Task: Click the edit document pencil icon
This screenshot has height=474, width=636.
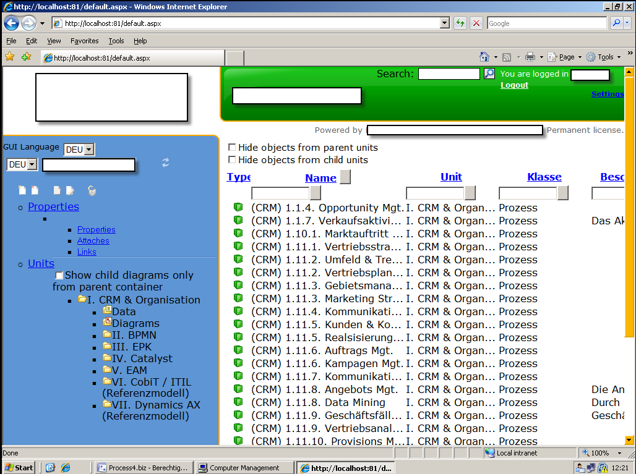Action: [70, 190]
